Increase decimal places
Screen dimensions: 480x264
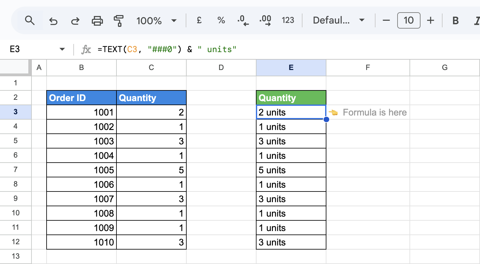[x=265, y=20]
